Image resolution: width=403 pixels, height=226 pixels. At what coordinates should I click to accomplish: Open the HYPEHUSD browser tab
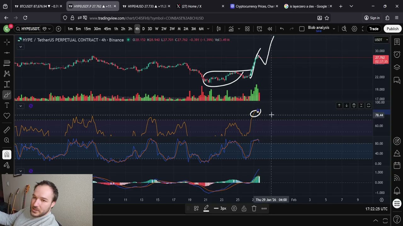tap(147, 6)
